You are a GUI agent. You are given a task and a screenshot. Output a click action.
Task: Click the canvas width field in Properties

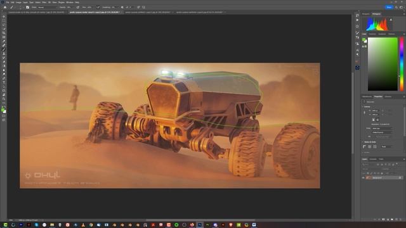point(375,111)
